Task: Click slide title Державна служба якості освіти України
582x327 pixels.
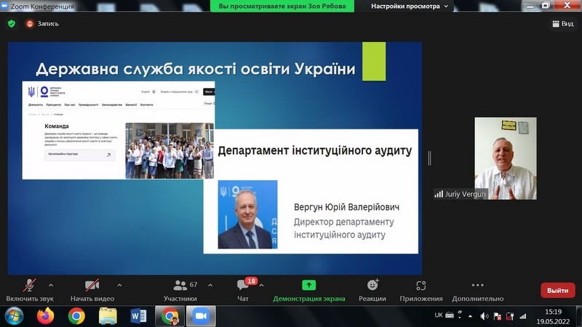Action: tap(196, 69)
